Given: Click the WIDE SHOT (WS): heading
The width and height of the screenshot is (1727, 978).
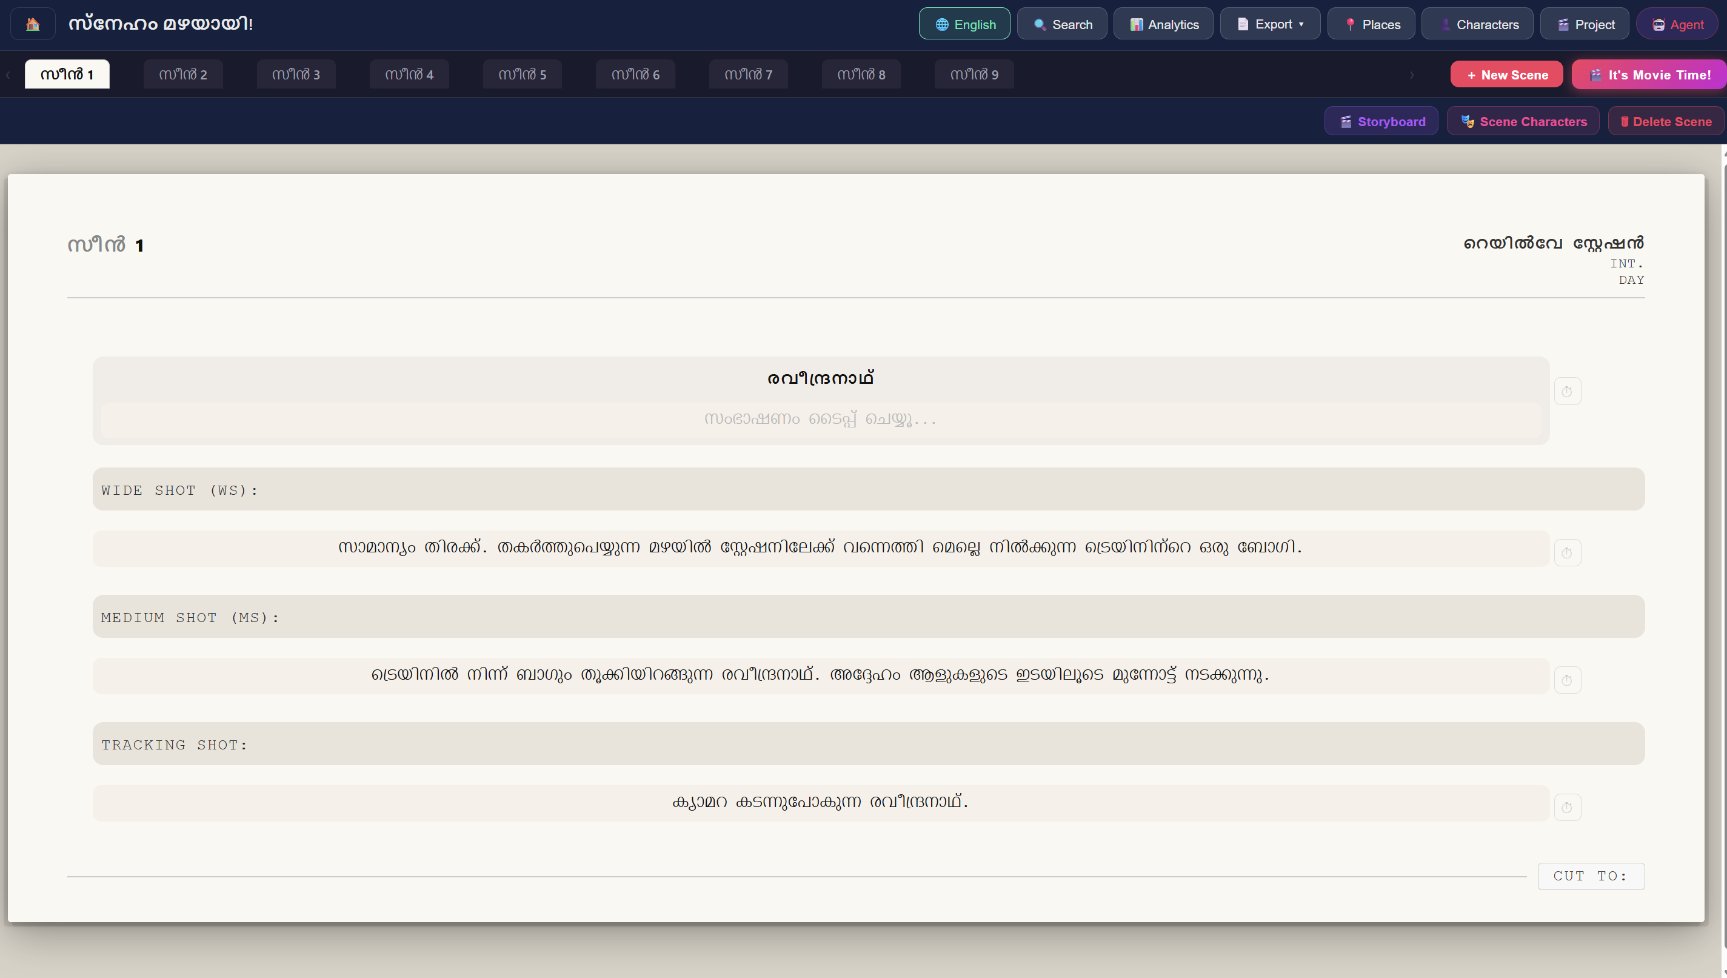Looking at the screenshot, I should [x=868, y=490].
